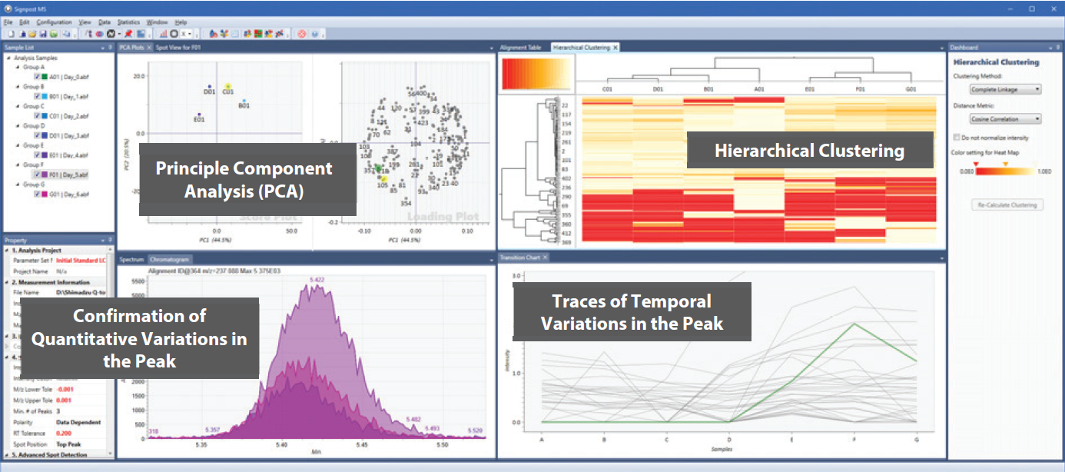Open the Distance Metric dropdown
1065x472 pixels.
1004,119
